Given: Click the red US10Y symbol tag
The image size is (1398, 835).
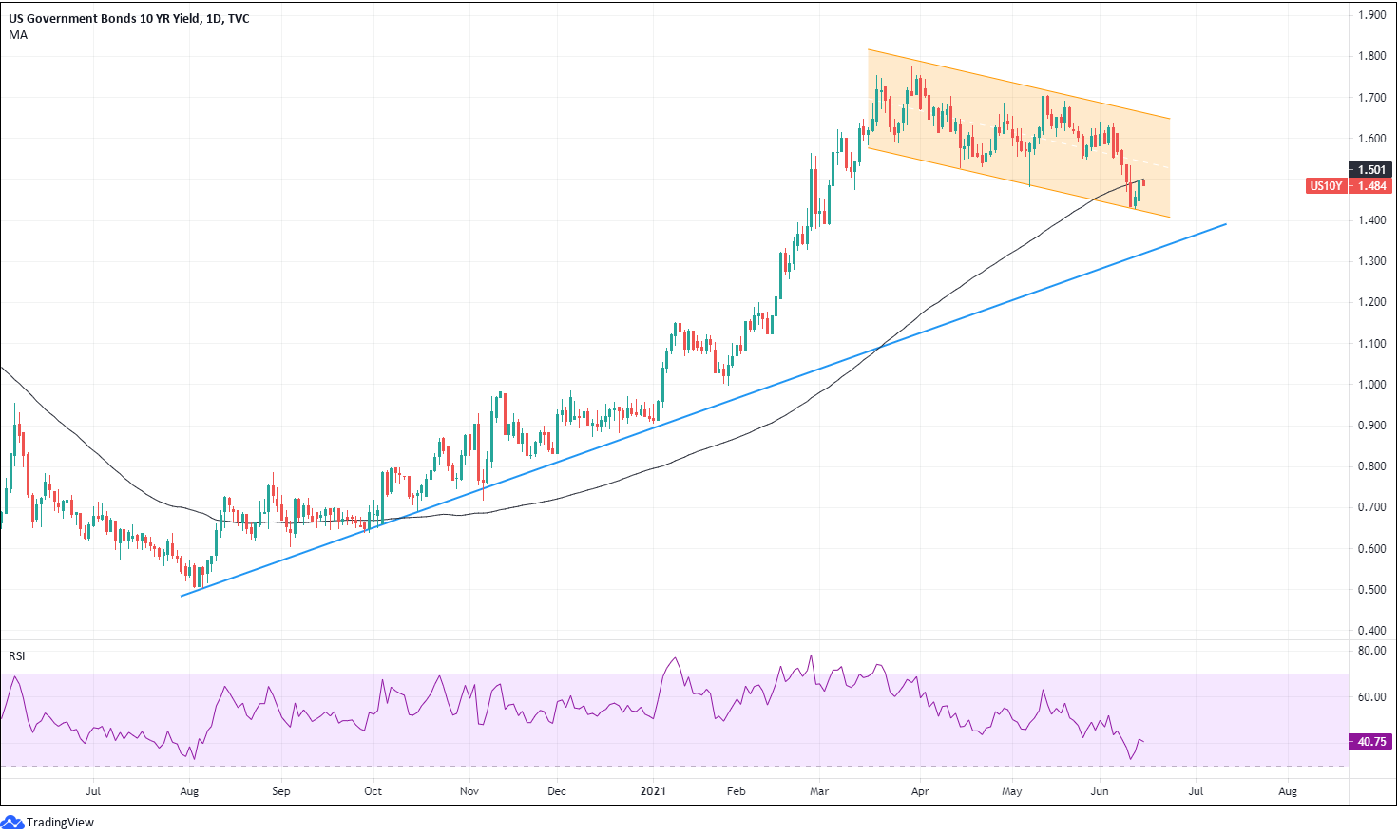Looking at the screenshot, I should point(1326,186).
